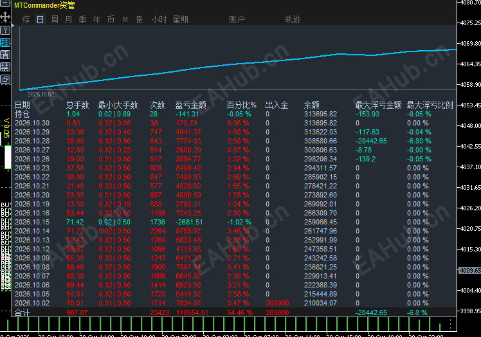Click profit value 7807.84
Image resolution: width=481 pixels, height=337 pixels.
(188, 267)
